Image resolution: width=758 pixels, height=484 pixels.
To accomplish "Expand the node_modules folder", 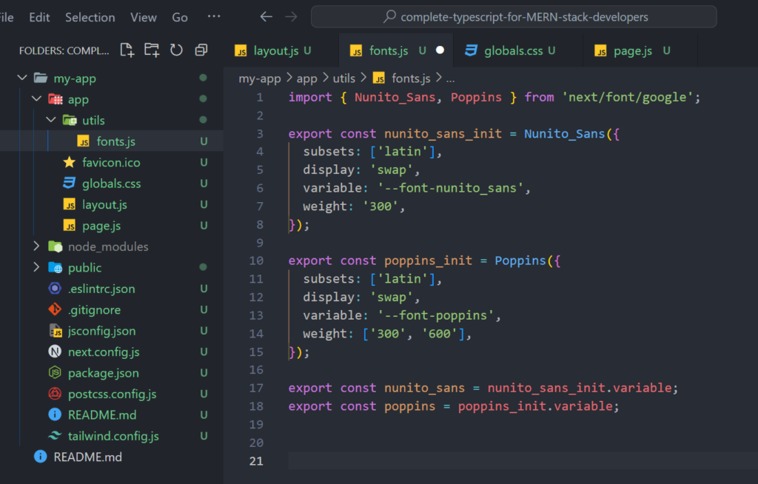I will [x=36, y=246].
